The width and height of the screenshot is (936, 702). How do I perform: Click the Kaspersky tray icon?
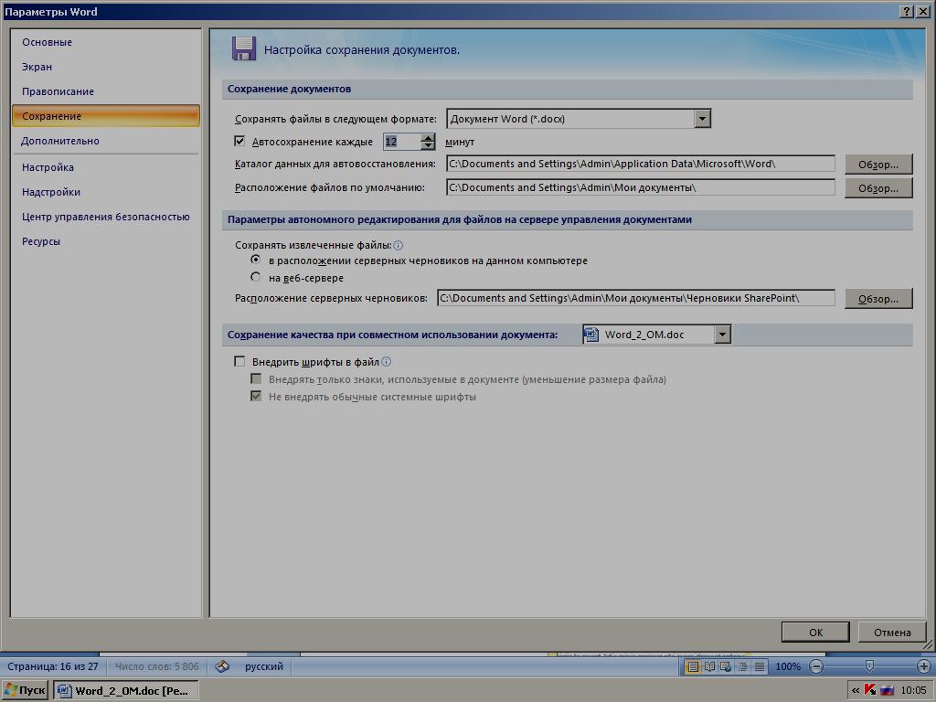[x=870, y=689]
